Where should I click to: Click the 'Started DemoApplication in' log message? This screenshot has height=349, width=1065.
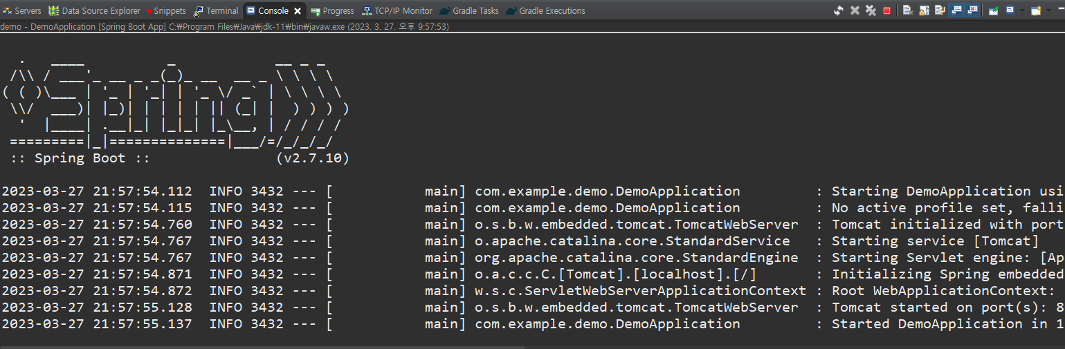tap(948, 324)
